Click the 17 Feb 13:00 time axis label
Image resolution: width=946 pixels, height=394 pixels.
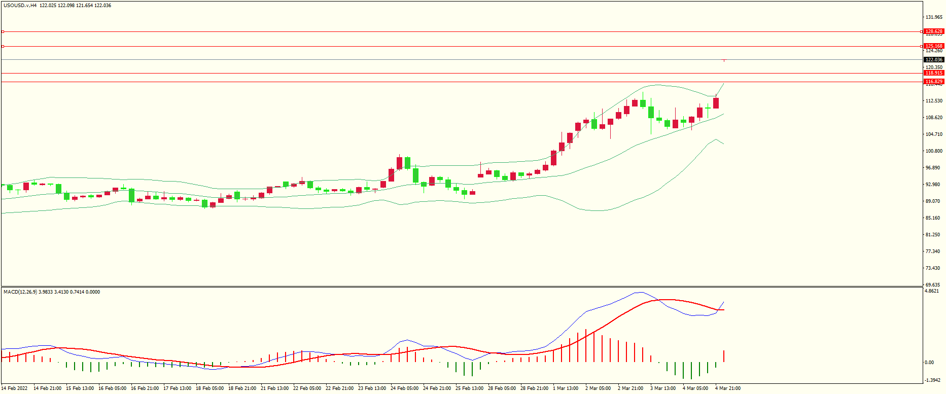click(177, 388)
